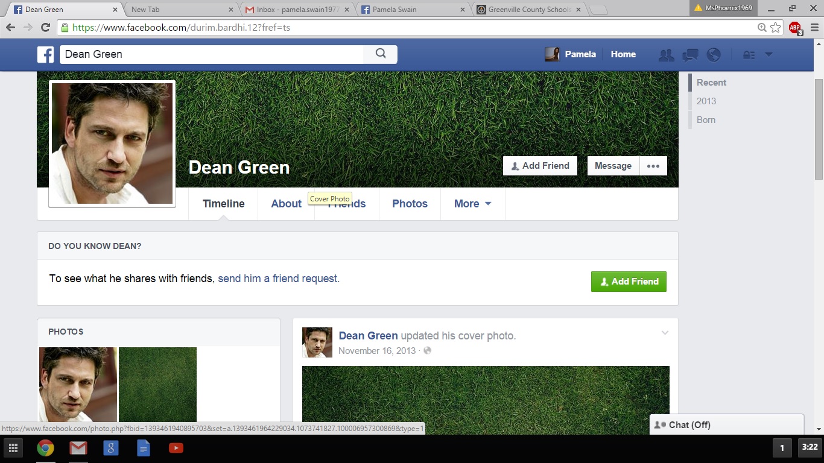824x463 pixels.
Task: Open the Messages icon in header
Action: pos(690,55)
